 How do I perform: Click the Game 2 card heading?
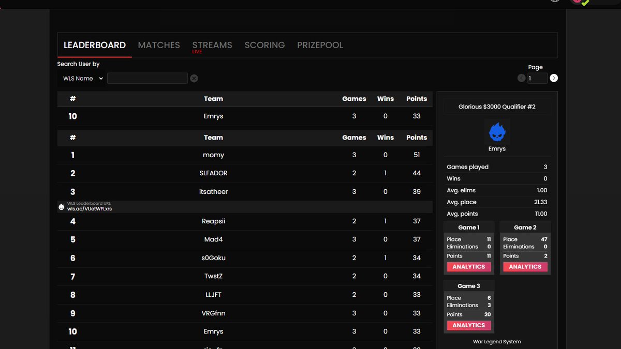coord(525,227)
